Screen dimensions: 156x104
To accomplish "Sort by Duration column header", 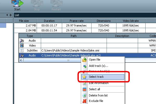I will pyautogui.click(x=49, y=21).
